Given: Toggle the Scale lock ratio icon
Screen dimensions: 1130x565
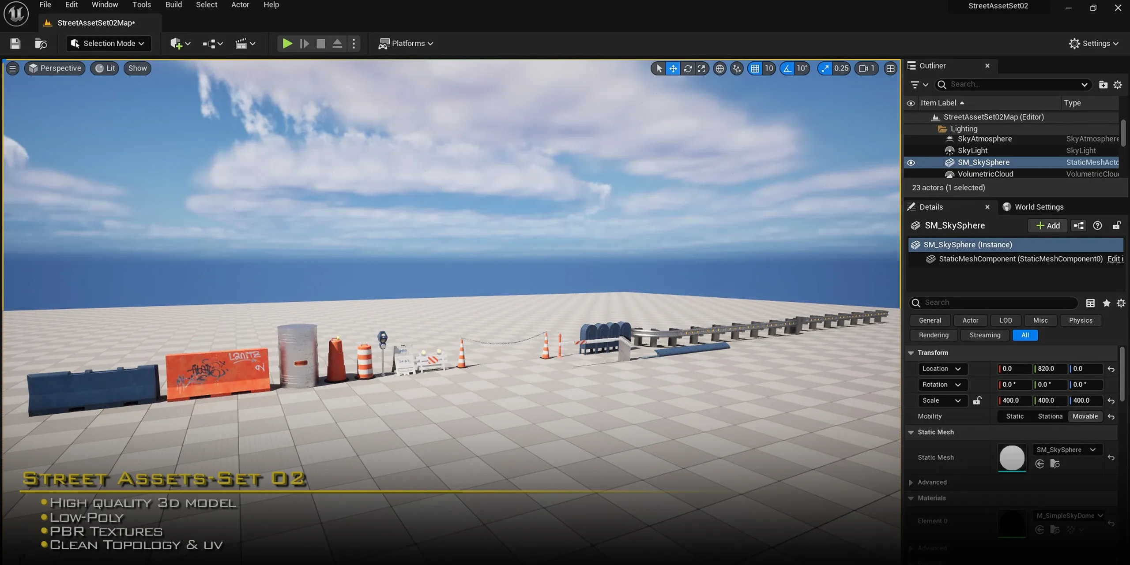Looking at the screenshot, I should [977, 400].
